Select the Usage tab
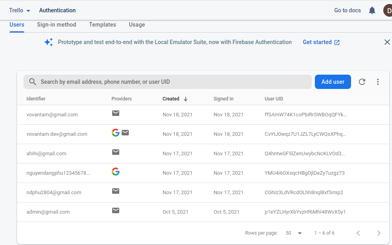The image size is (392, 245). [137, 25]
